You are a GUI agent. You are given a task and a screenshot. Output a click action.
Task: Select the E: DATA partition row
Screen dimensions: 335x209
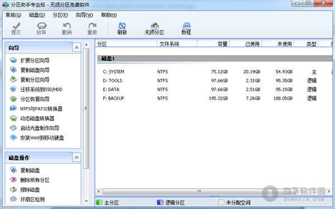click(215, 89)
